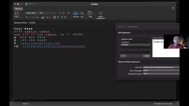Viewport: 189px width, 106px height.
Task: Open Account dropdown in Signatures window
Action: [161, 67]
